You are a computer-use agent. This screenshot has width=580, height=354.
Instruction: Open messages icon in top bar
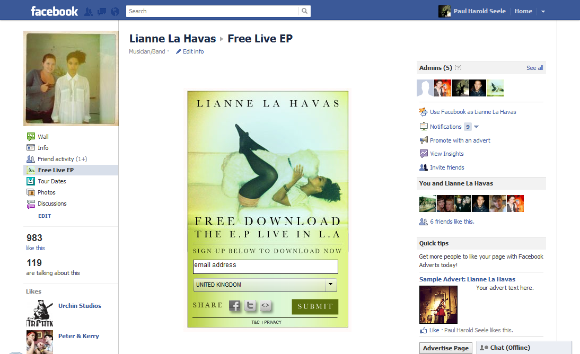tap(101, 12)
